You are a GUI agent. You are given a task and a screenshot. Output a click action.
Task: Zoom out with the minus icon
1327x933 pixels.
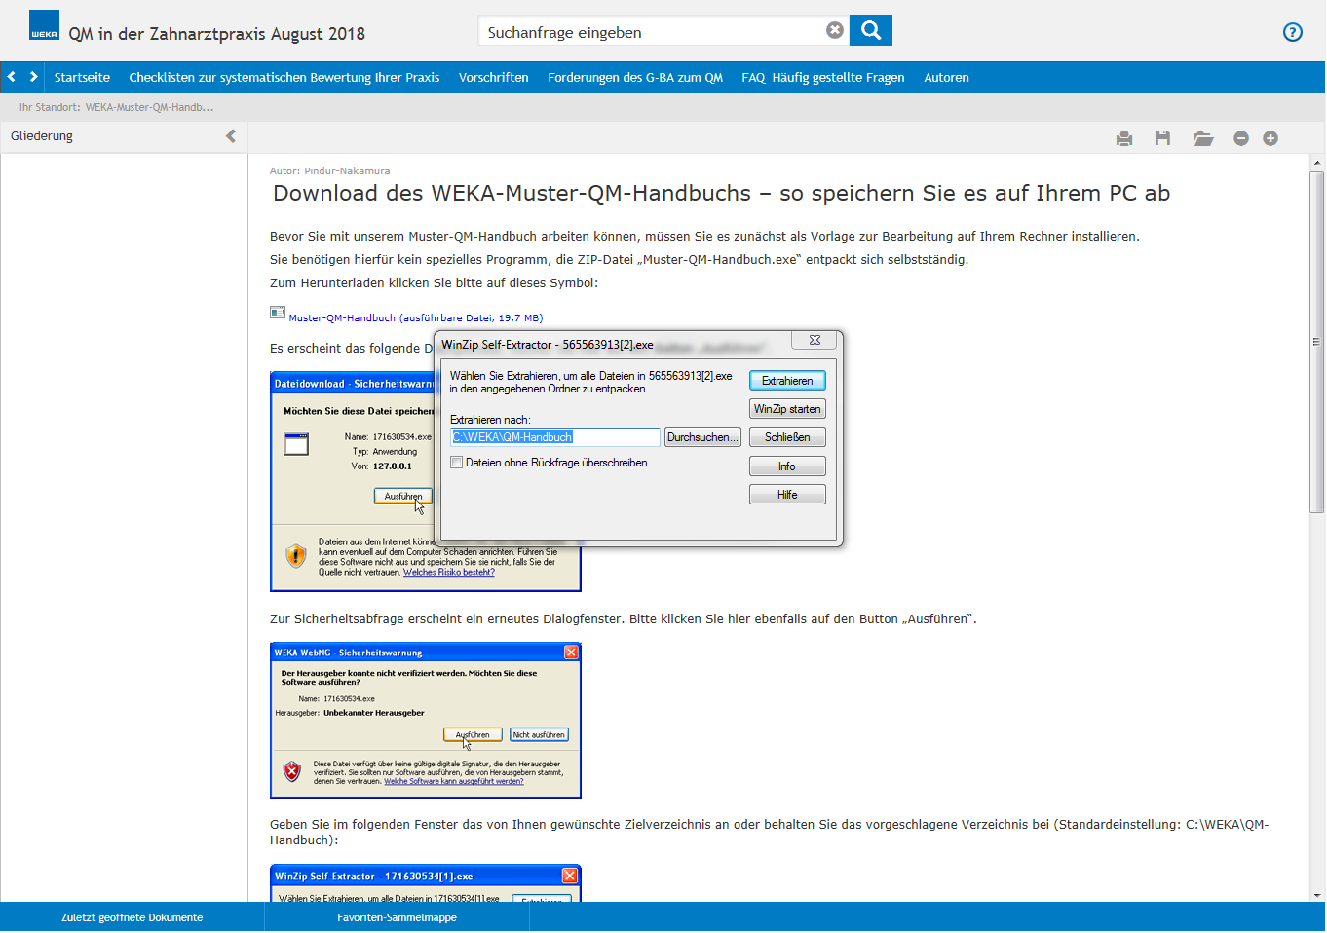[1240, 138]
